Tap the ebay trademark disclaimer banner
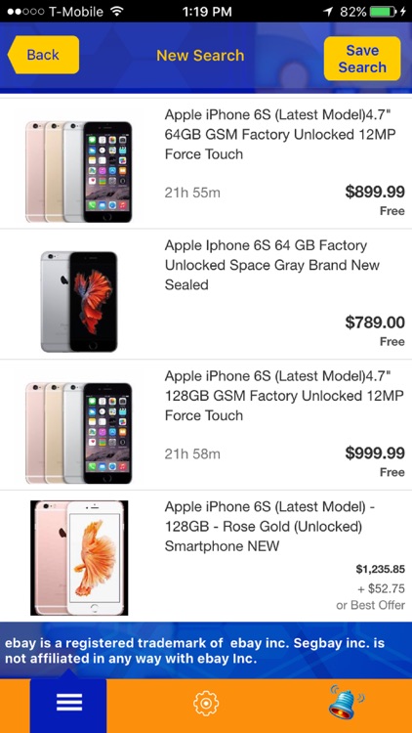Image resolution: width=412 pixels, height=733 pixels. click(x=206, y=650)
